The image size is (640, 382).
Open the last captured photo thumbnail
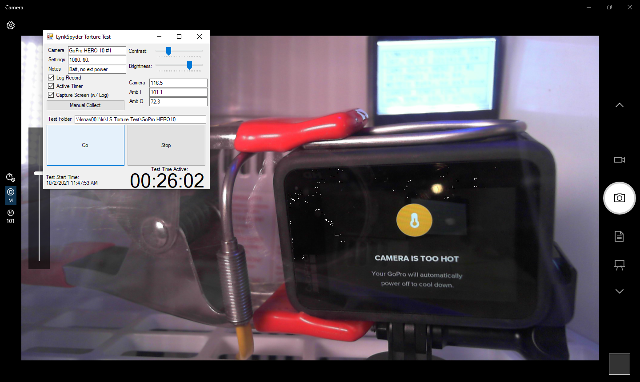pyautogui.click(x=619, y=364)
